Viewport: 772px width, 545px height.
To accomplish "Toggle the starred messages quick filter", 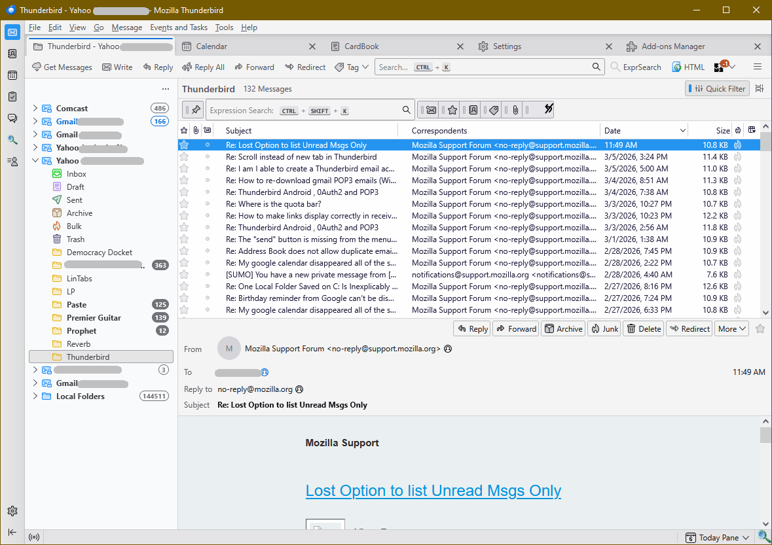I will 452,111.
